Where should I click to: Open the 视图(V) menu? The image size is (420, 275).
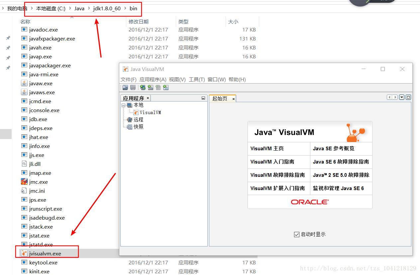click(177, 80)
